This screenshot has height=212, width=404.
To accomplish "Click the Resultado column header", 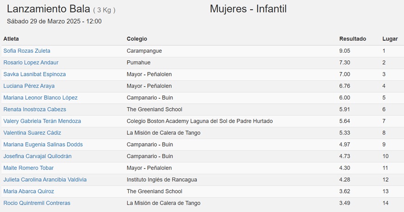I will [x=353, y=39].
